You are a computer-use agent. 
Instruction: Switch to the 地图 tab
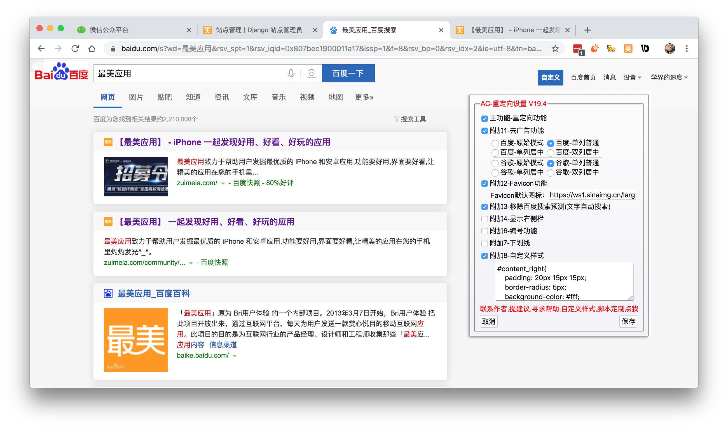click(335, 97)
